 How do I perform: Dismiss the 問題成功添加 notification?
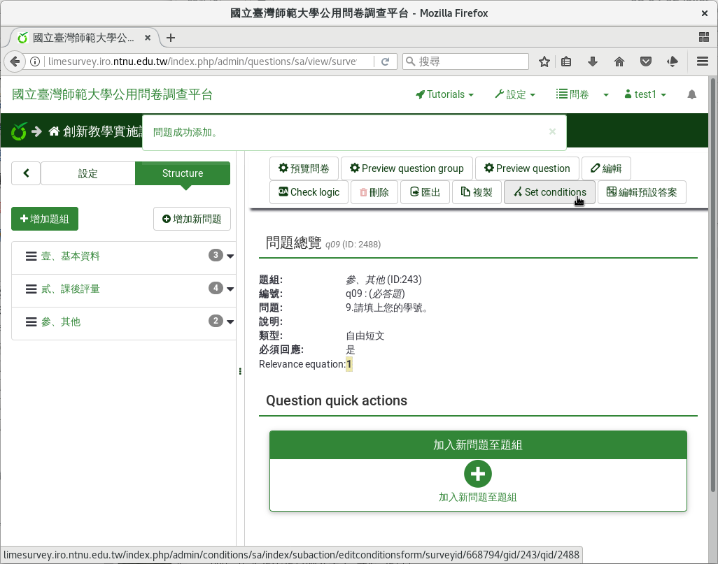point(552,131)
